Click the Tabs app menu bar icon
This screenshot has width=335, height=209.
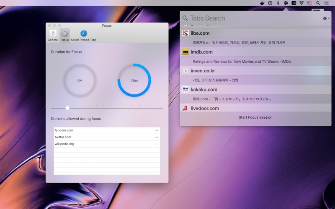coord(286,3)
